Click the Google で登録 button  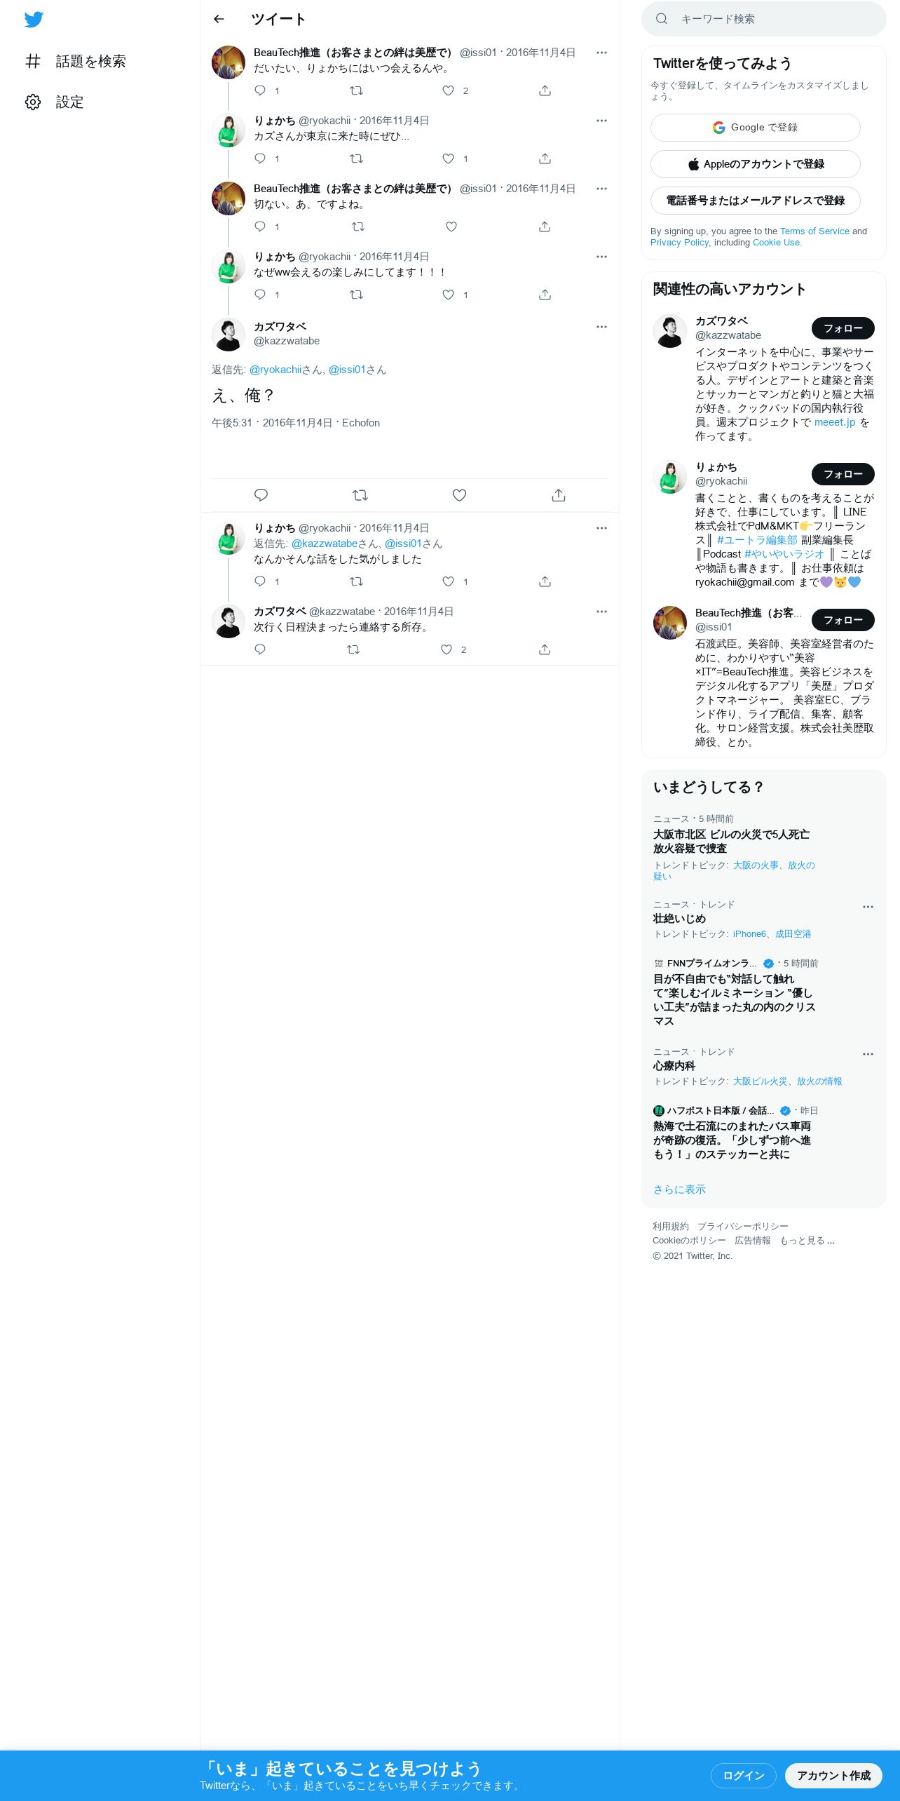click(x=756, y=128)
